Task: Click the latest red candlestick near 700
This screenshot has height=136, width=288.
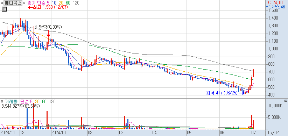Action: pos(253,73)
